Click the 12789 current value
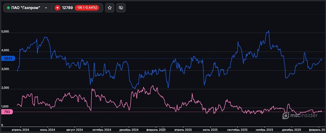Screen dimensions: 326x133 [67, 8]
